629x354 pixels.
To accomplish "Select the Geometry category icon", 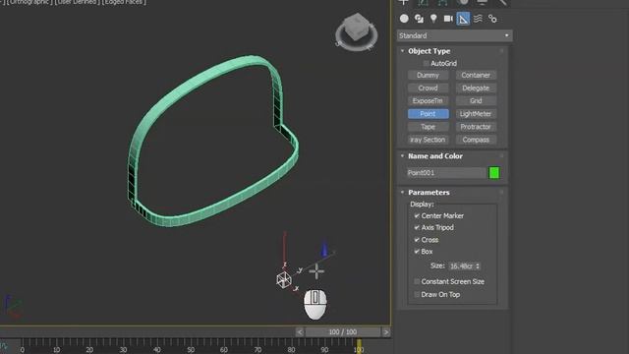I will point(404,19).
